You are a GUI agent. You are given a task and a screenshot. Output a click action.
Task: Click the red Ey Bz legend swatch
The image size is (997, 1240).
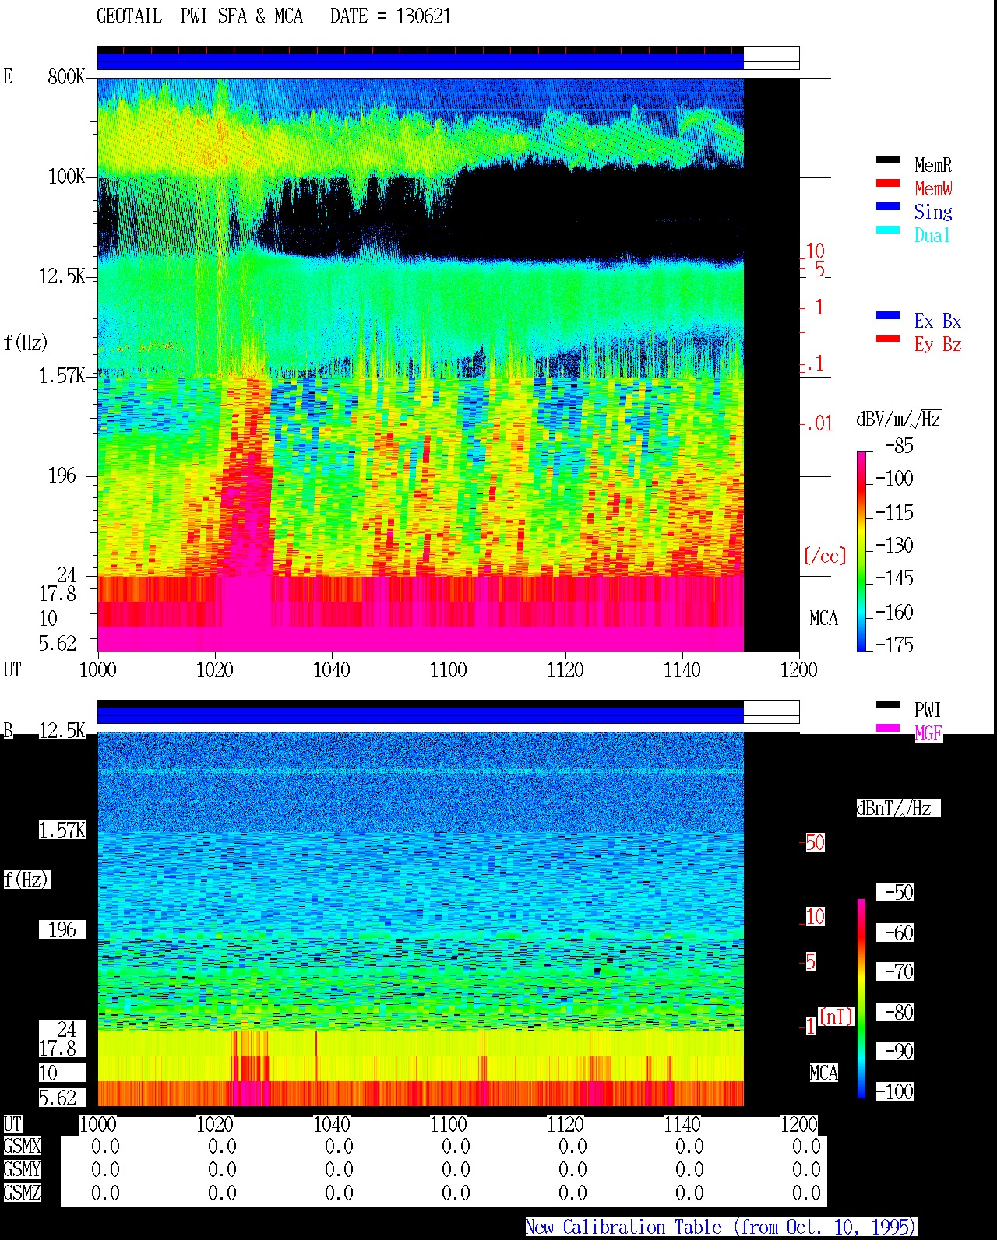(x=887, y=339)
